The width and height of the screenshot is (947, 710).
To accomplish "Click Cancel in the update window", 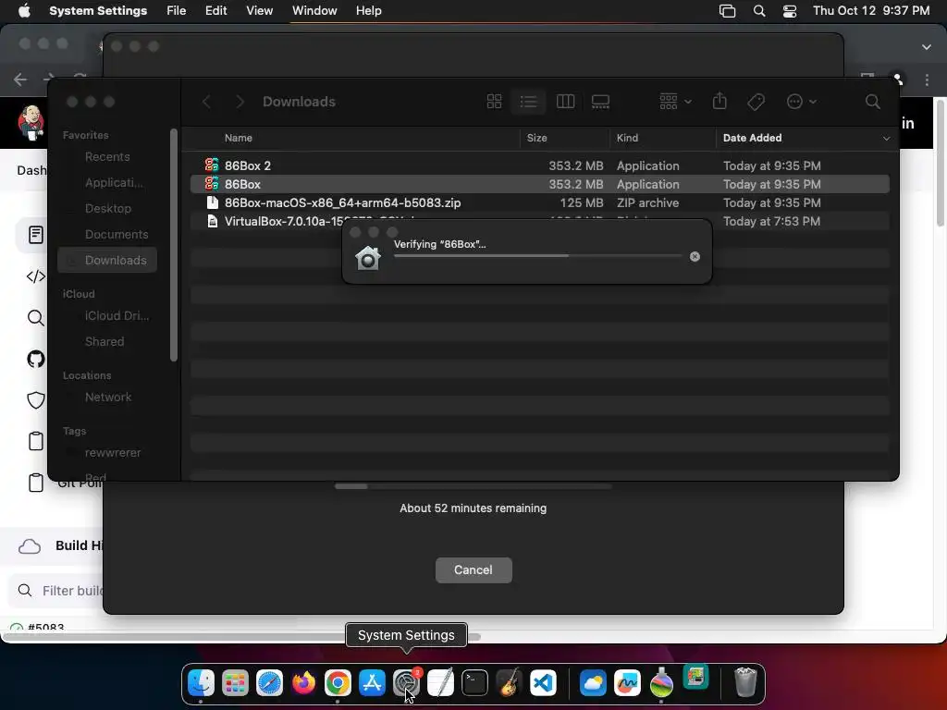I will click(473, 569).
